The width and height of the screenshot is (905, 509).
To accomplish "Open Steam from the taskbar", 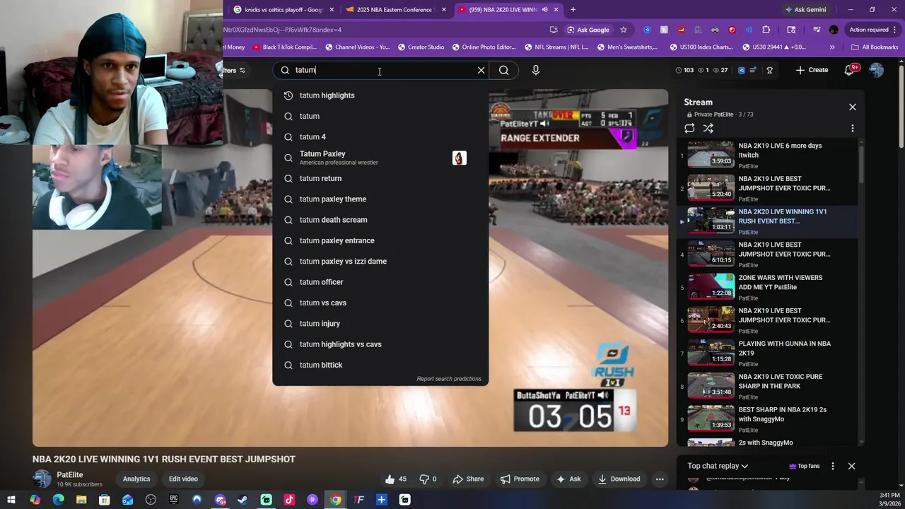I will point(243,500).
